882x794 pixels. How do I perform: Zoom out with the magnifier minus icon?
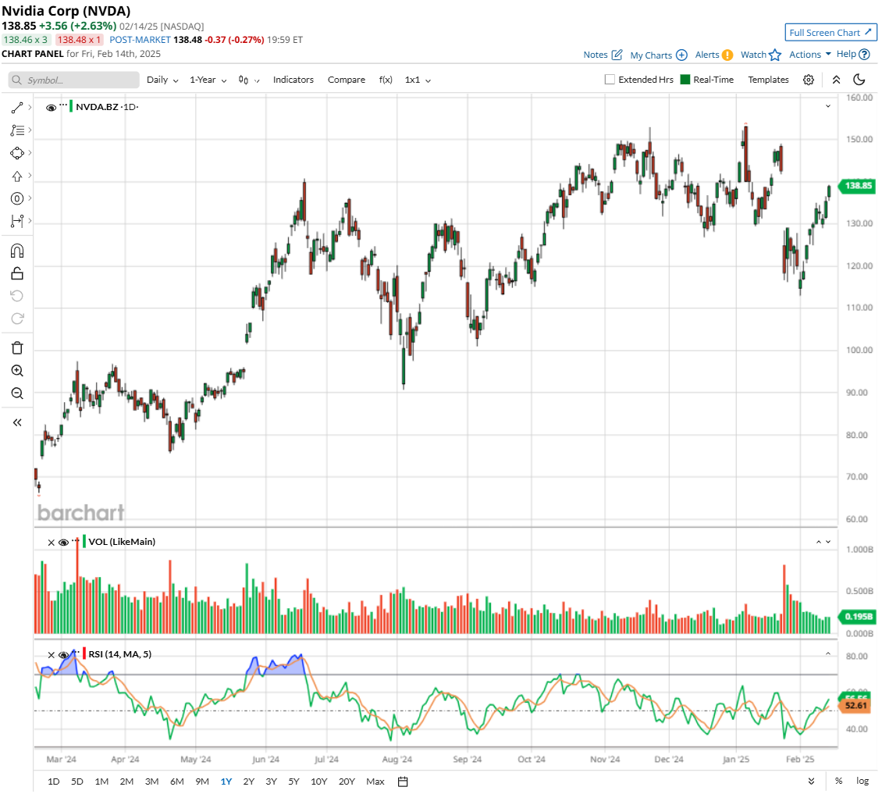click(17, 393)
